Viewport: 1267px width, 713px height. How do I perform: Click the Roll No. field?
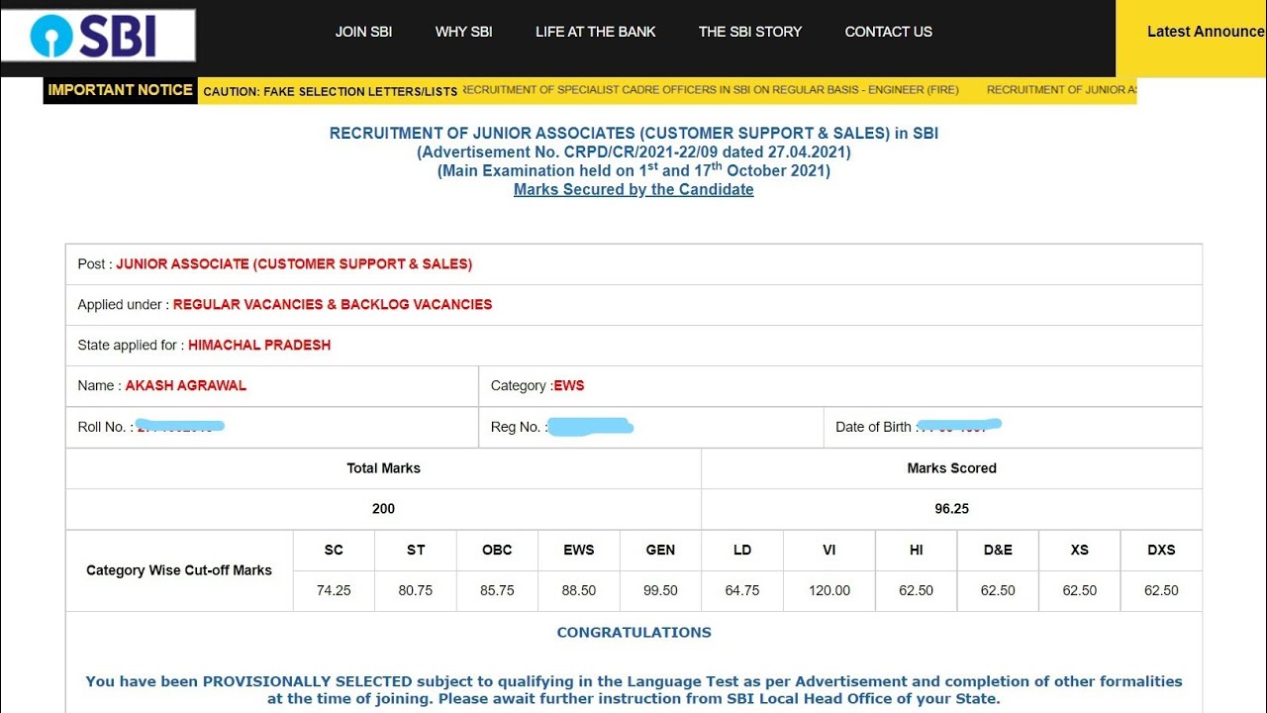point(272,427)
